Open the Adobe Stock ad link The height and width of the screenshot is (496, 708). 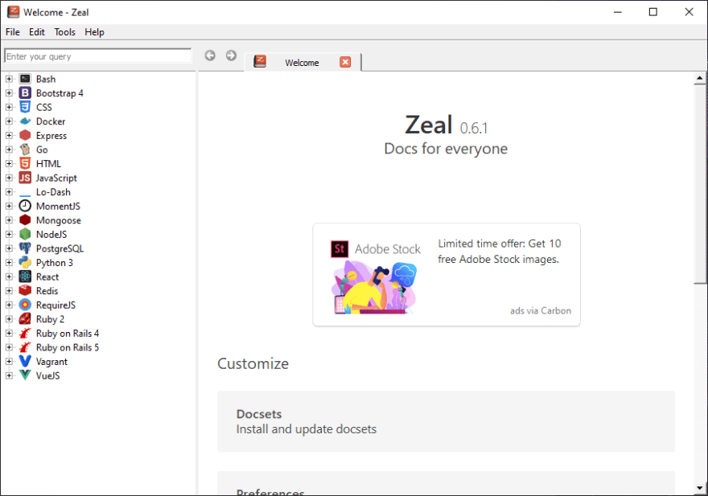click(x=447, y=274)
